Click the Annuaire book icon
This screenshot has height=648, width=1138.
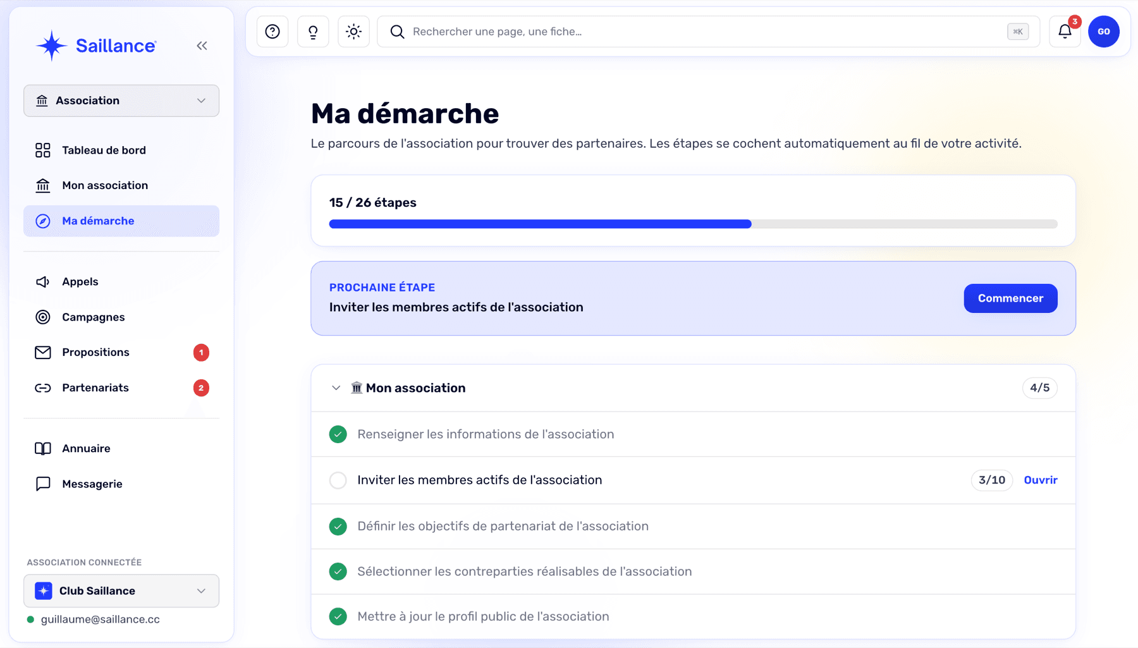coord(43,448)
